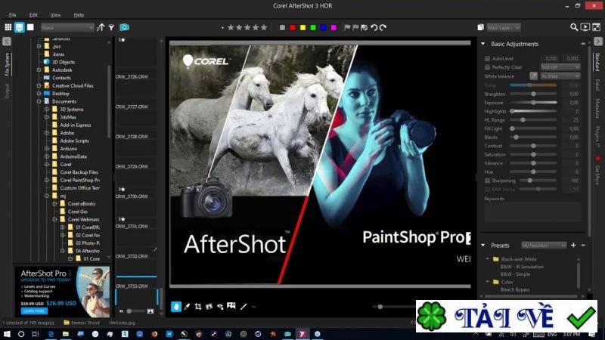Open the layers icon beside Main Layer
This screenshot has height=340, width=605.
point(480,27)
